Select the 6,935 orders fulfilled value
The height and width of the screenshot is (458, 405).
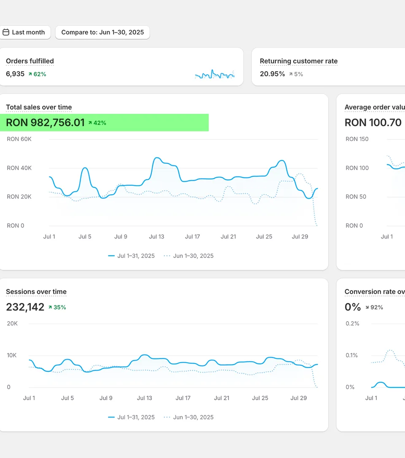15,74
